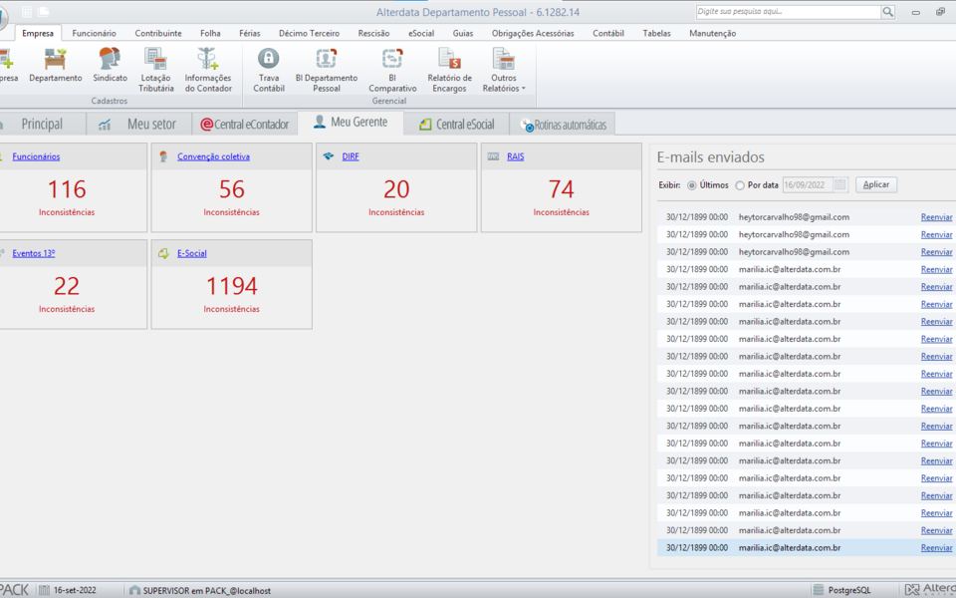This screenshot has width=956, height=598.
Task: Switch to the Rotinas automáticas tab
Action: coord(562,125)
